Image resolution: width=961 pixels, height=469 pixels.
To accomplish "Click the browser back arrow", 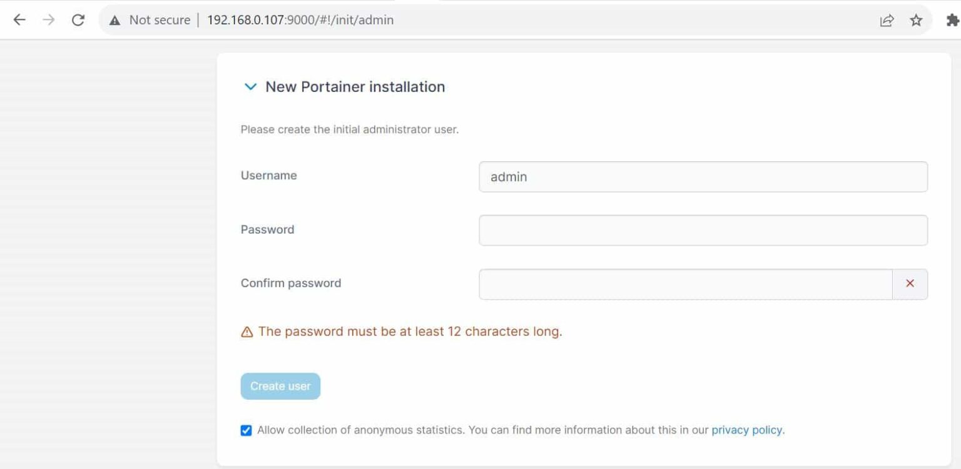I will click(x=19, y=19).
